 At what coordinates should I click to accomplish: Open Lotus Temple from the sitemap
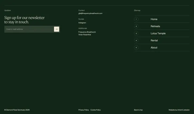click(x=158, y=33)
